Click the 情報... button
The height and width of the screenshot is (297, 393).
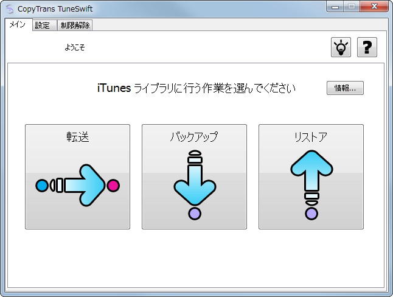coord(345,88)
